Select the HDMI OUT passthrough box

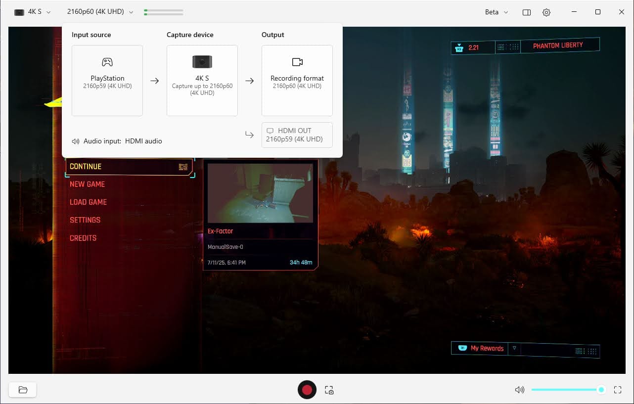click(297, 135)
